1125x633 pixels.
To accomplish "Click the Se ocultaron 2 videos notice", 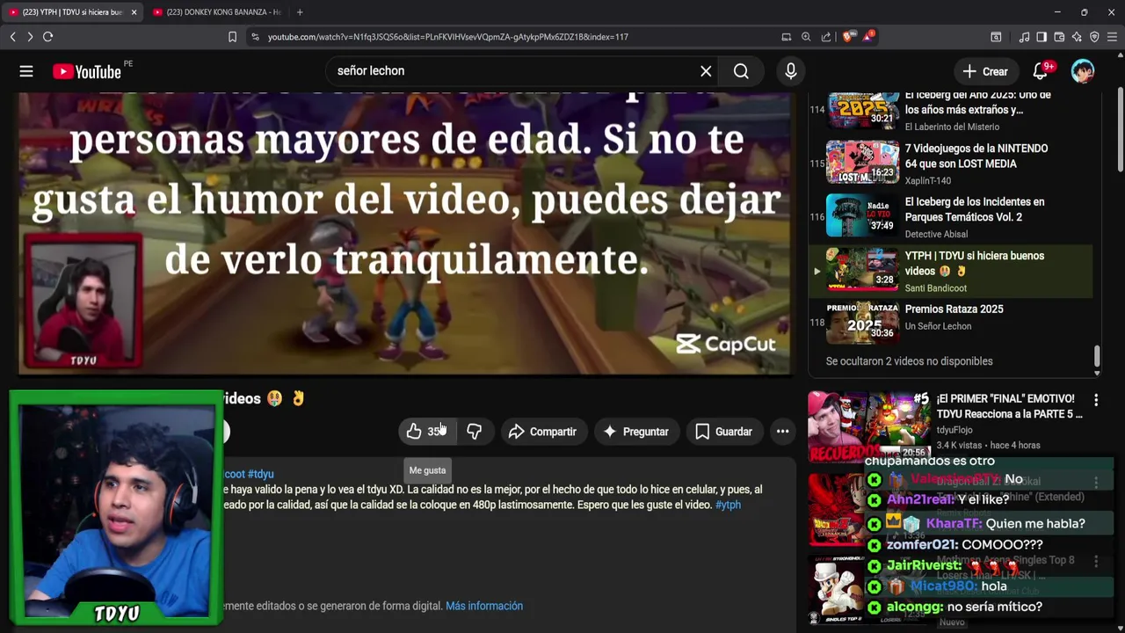I will click(x=909, y=361).
